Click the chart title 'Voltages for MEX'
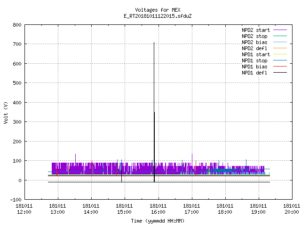Screen dimensions: 301x225 tap(158, 10)
